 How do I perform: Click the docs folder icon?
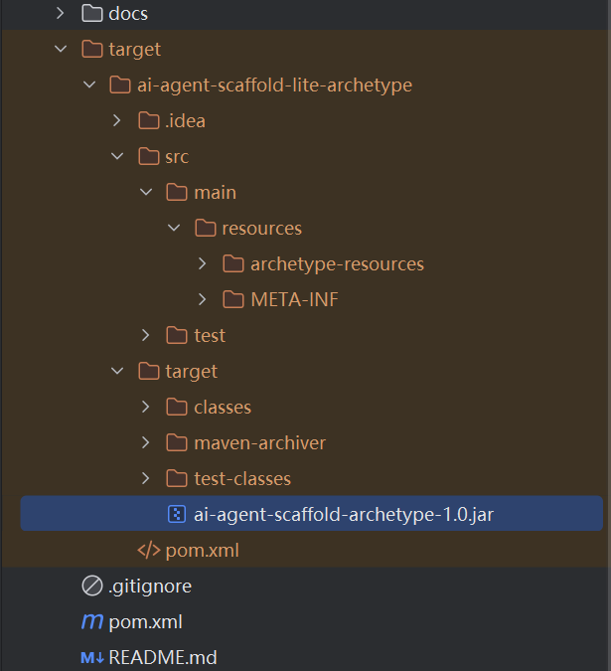coord(92,13)
